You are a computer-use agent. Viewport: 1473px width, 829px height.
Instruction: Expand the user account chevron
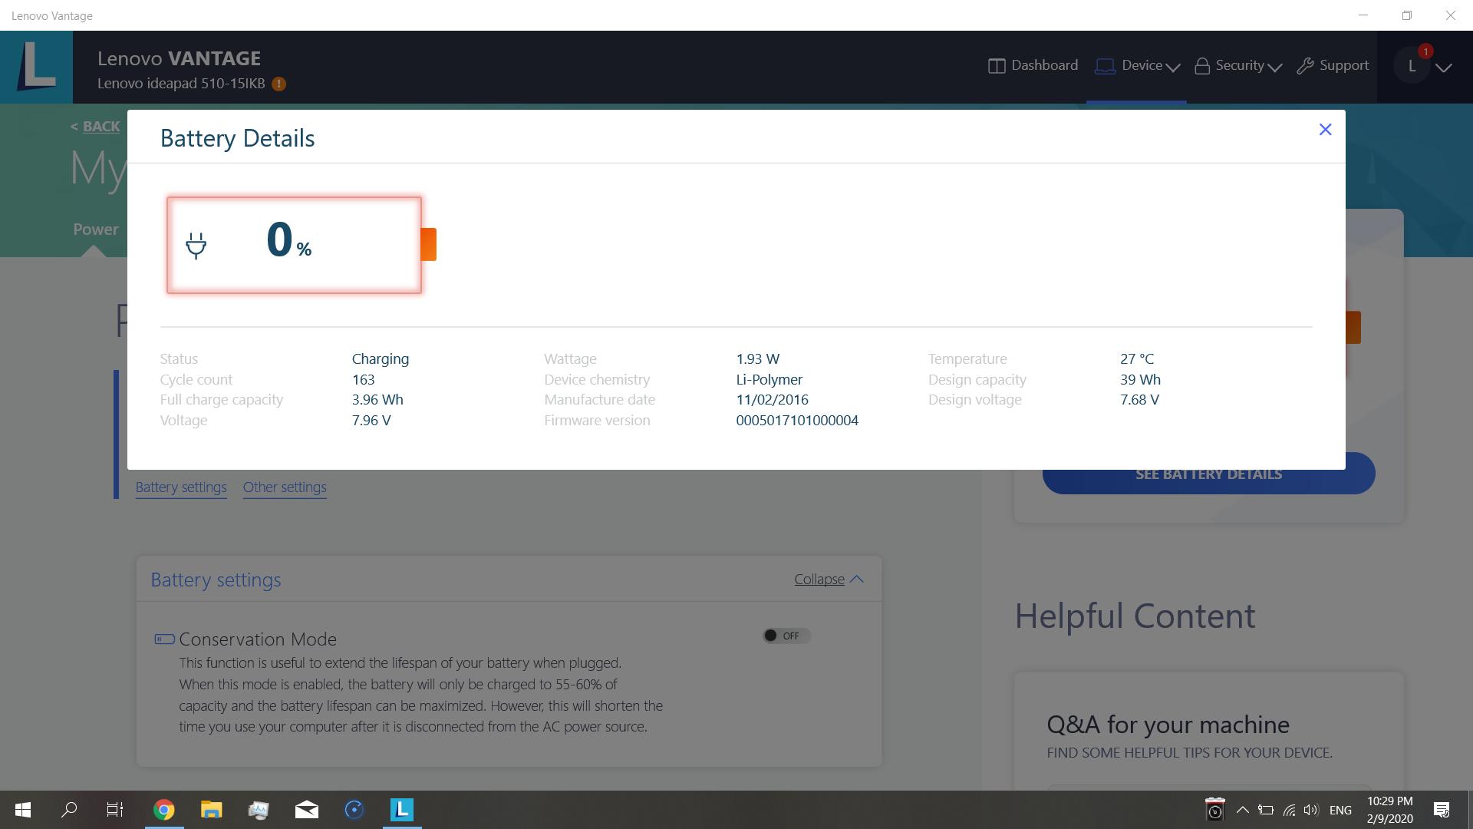1443,68
